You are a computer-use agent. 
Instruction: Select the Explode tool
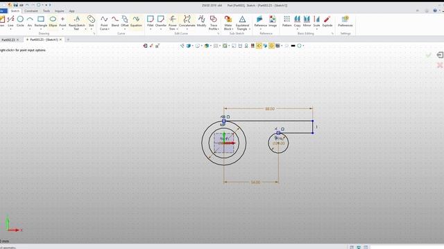pyautogui.click(x=327, y=21)
